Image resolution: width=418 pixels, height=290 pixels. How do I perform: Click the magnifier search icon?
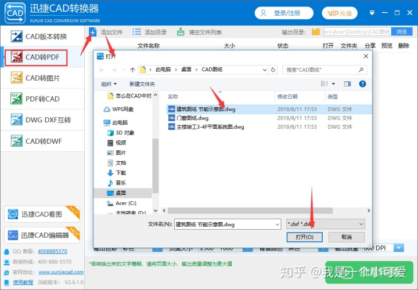coord(361,70)
